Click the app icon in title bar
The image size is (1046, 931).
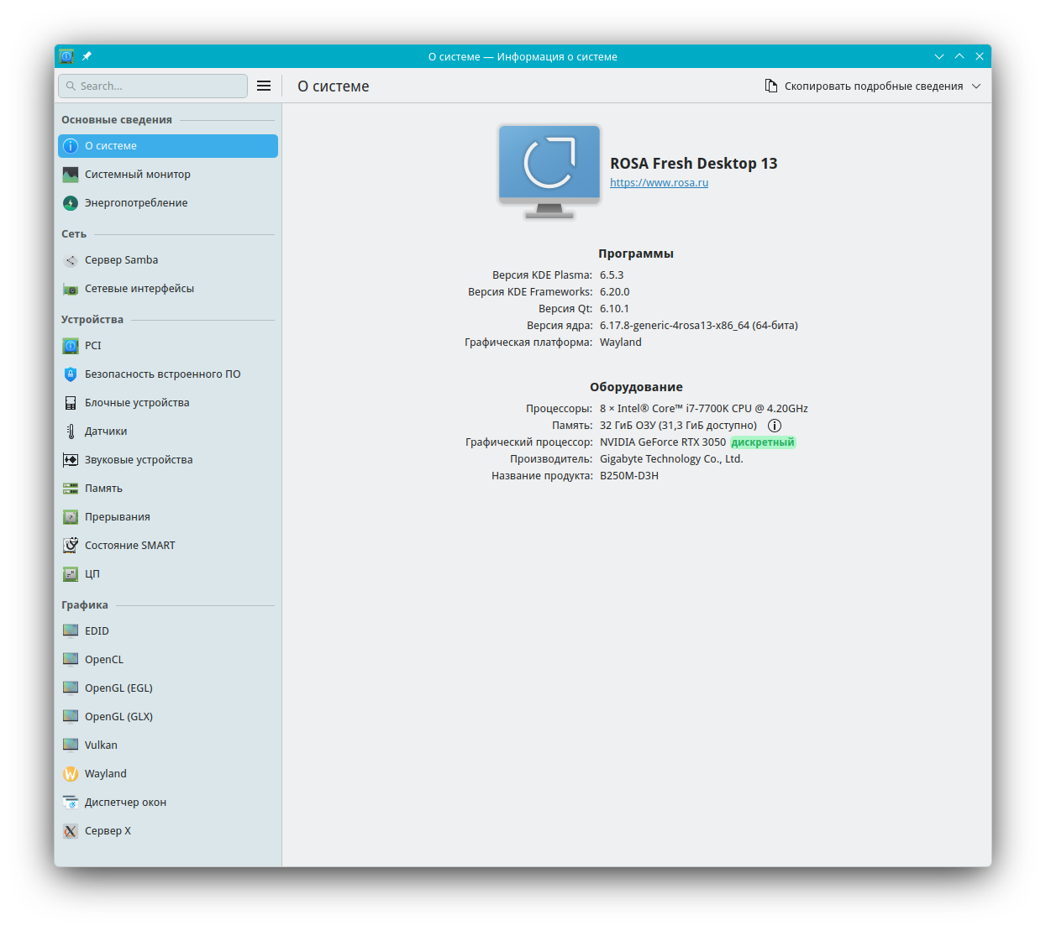(x=66, y=56)
